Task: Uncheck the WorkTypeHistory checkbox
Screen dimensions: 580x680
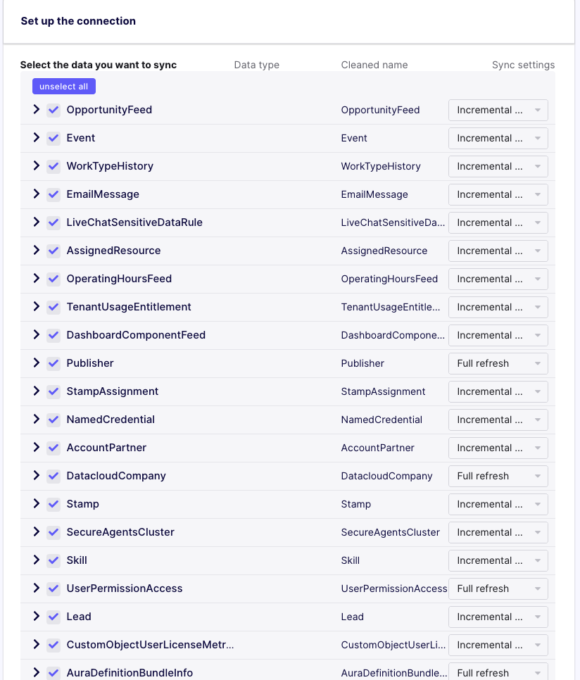Action: [x=53, y=166]
